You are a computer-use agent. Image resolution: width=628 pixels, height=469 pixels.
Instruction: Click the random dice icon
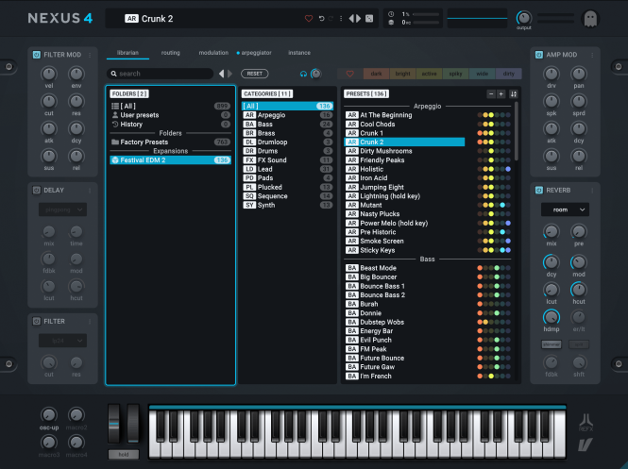[x=369, y=19]
